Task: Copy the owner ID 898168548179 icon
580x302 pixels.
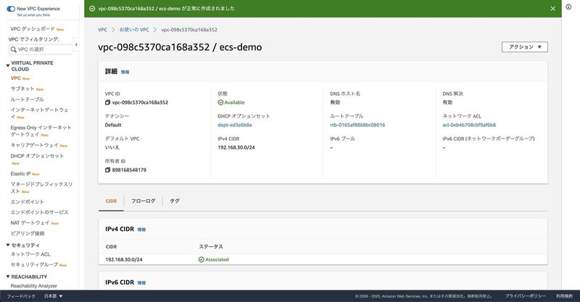Action: tap(107, 170)
